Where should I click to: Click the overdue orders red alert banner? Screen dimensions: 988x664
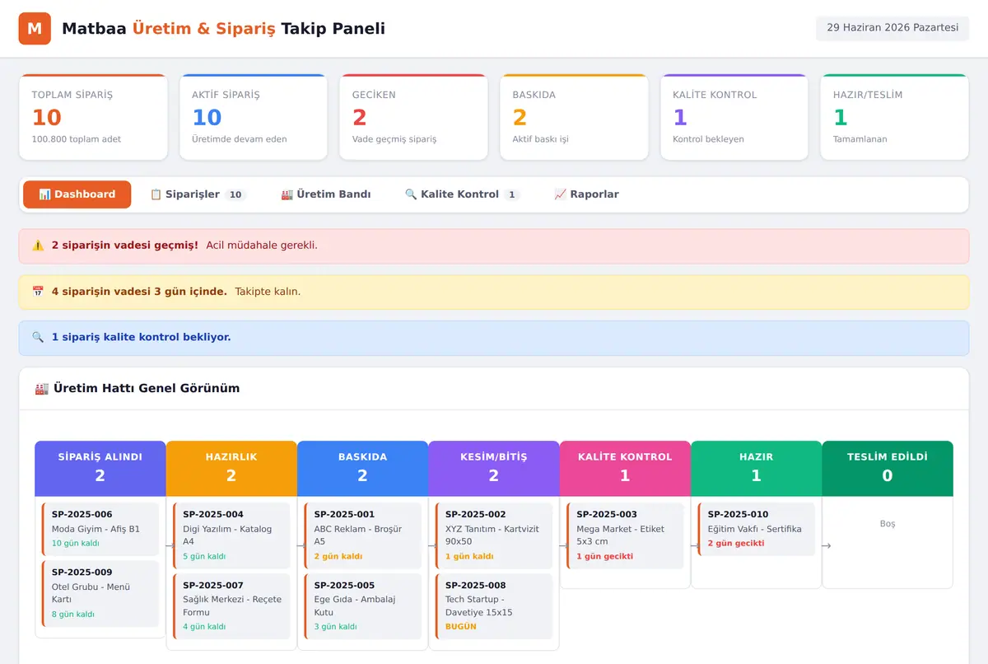coord(494,245)
